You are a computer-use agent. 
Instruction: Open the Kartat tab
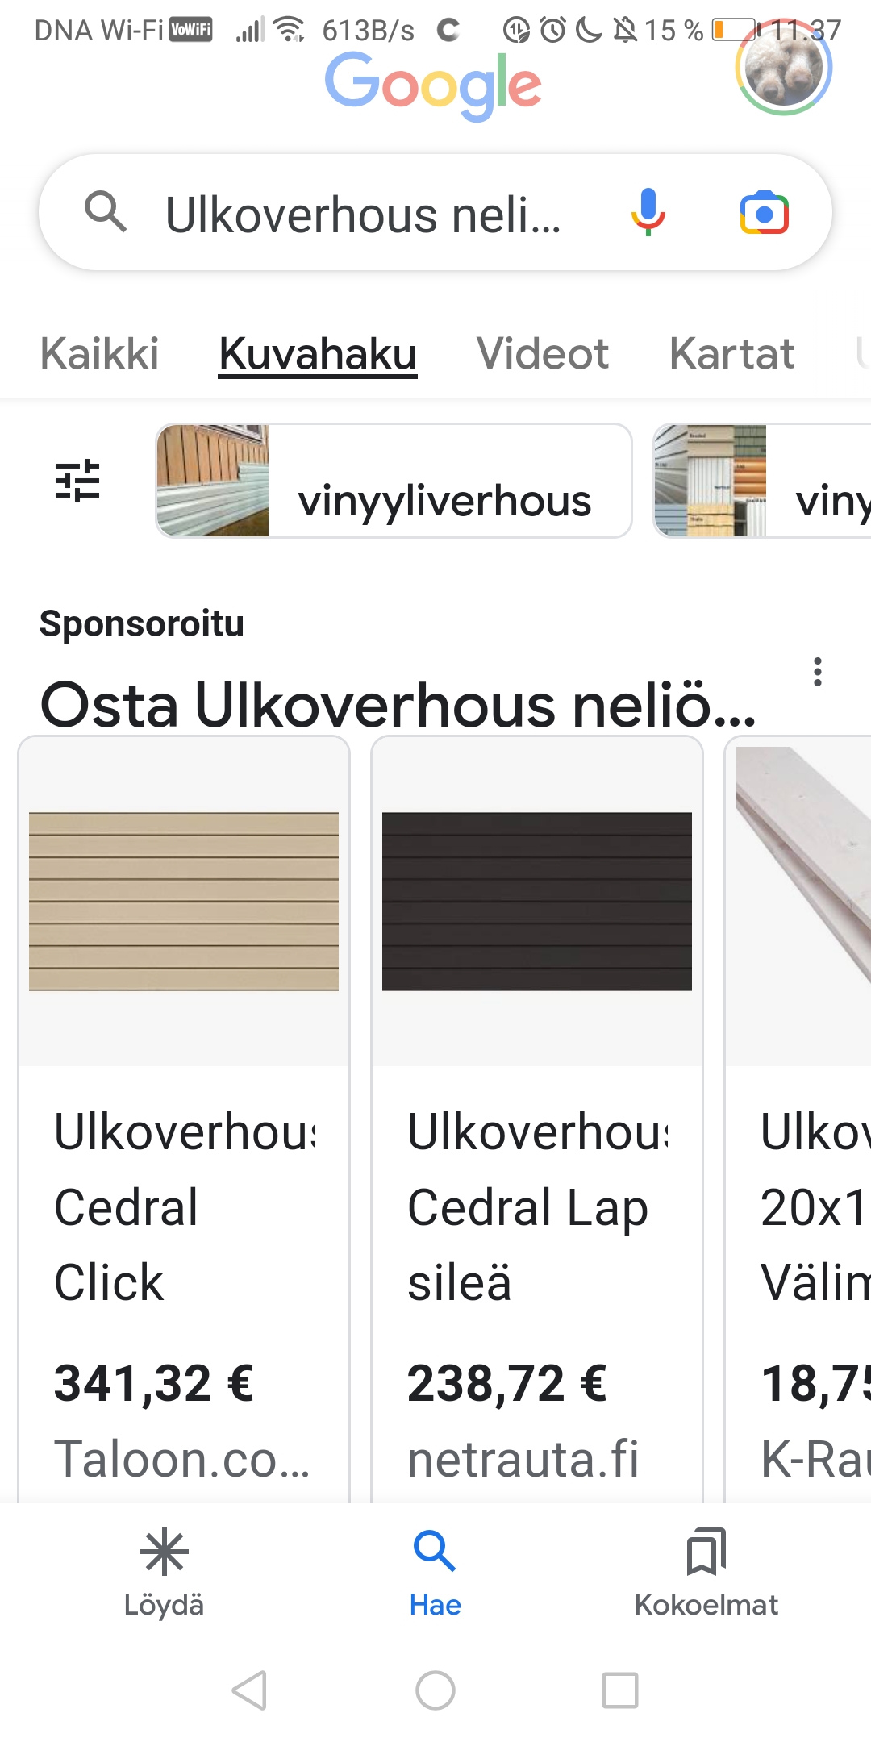click(732, 353)
